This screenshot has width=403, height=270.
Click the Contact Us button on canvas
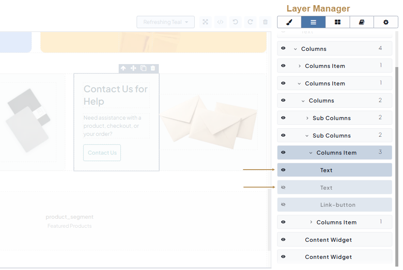(x=102, y=153)
